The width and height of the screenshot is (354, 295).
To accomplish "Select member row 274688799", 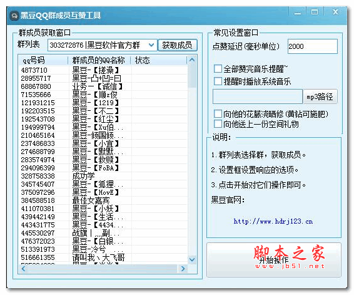I will coord(103,152).
